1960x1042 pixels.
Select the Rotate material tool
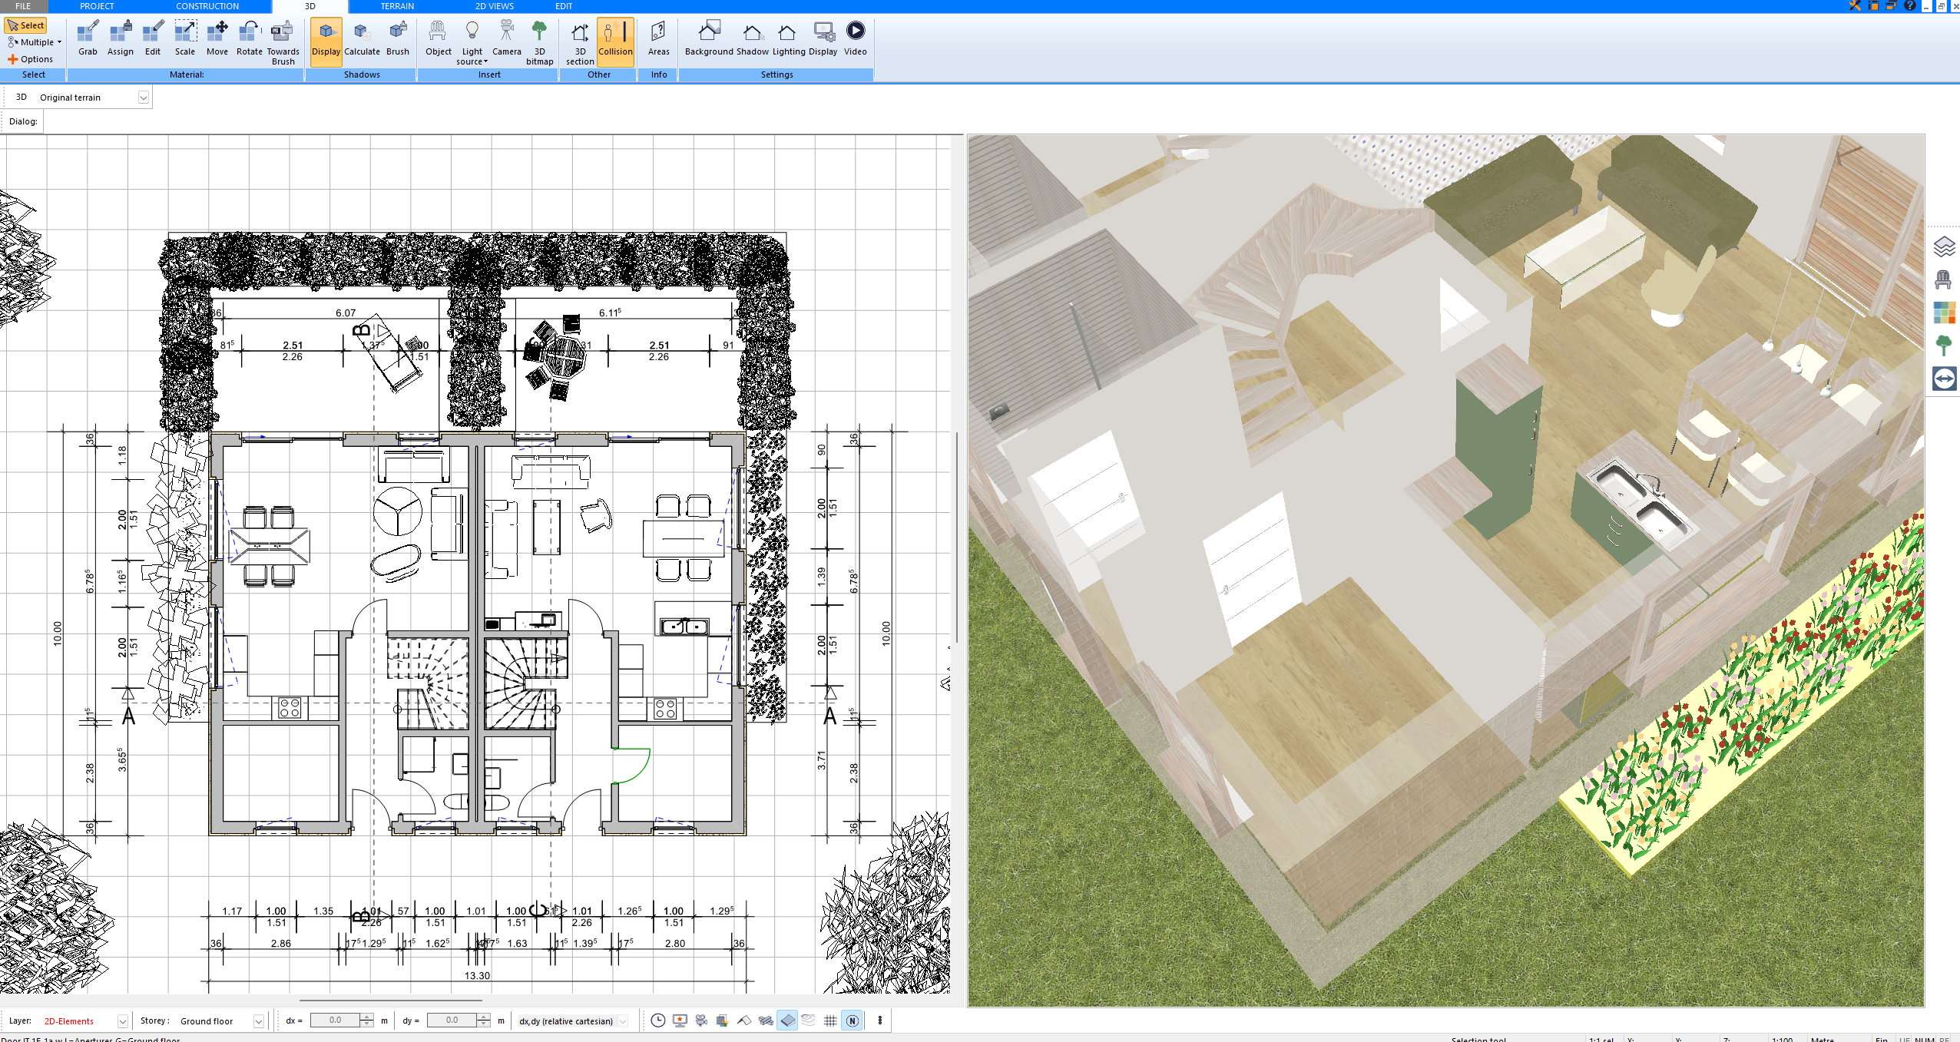(249, 38)
